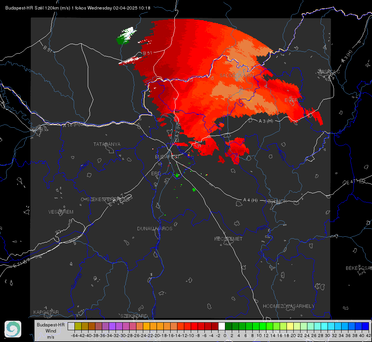This screenshot has height=342, width=372.
Task: Click the A 4 (H) road label
Action: click(x=250, y=200)
